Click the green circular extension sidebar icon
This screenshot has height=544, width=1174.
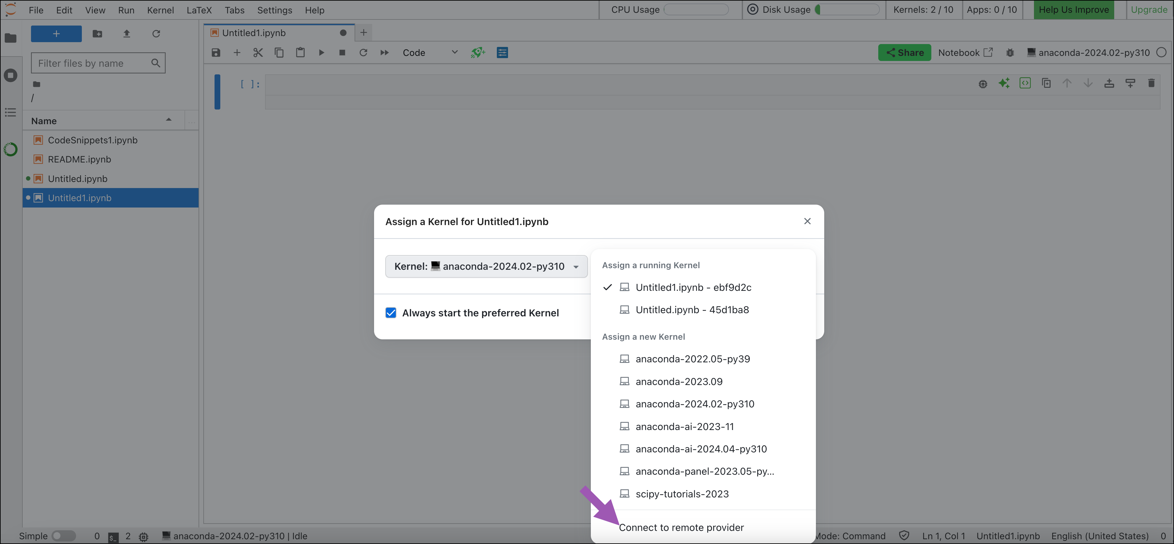coord(11,149)
